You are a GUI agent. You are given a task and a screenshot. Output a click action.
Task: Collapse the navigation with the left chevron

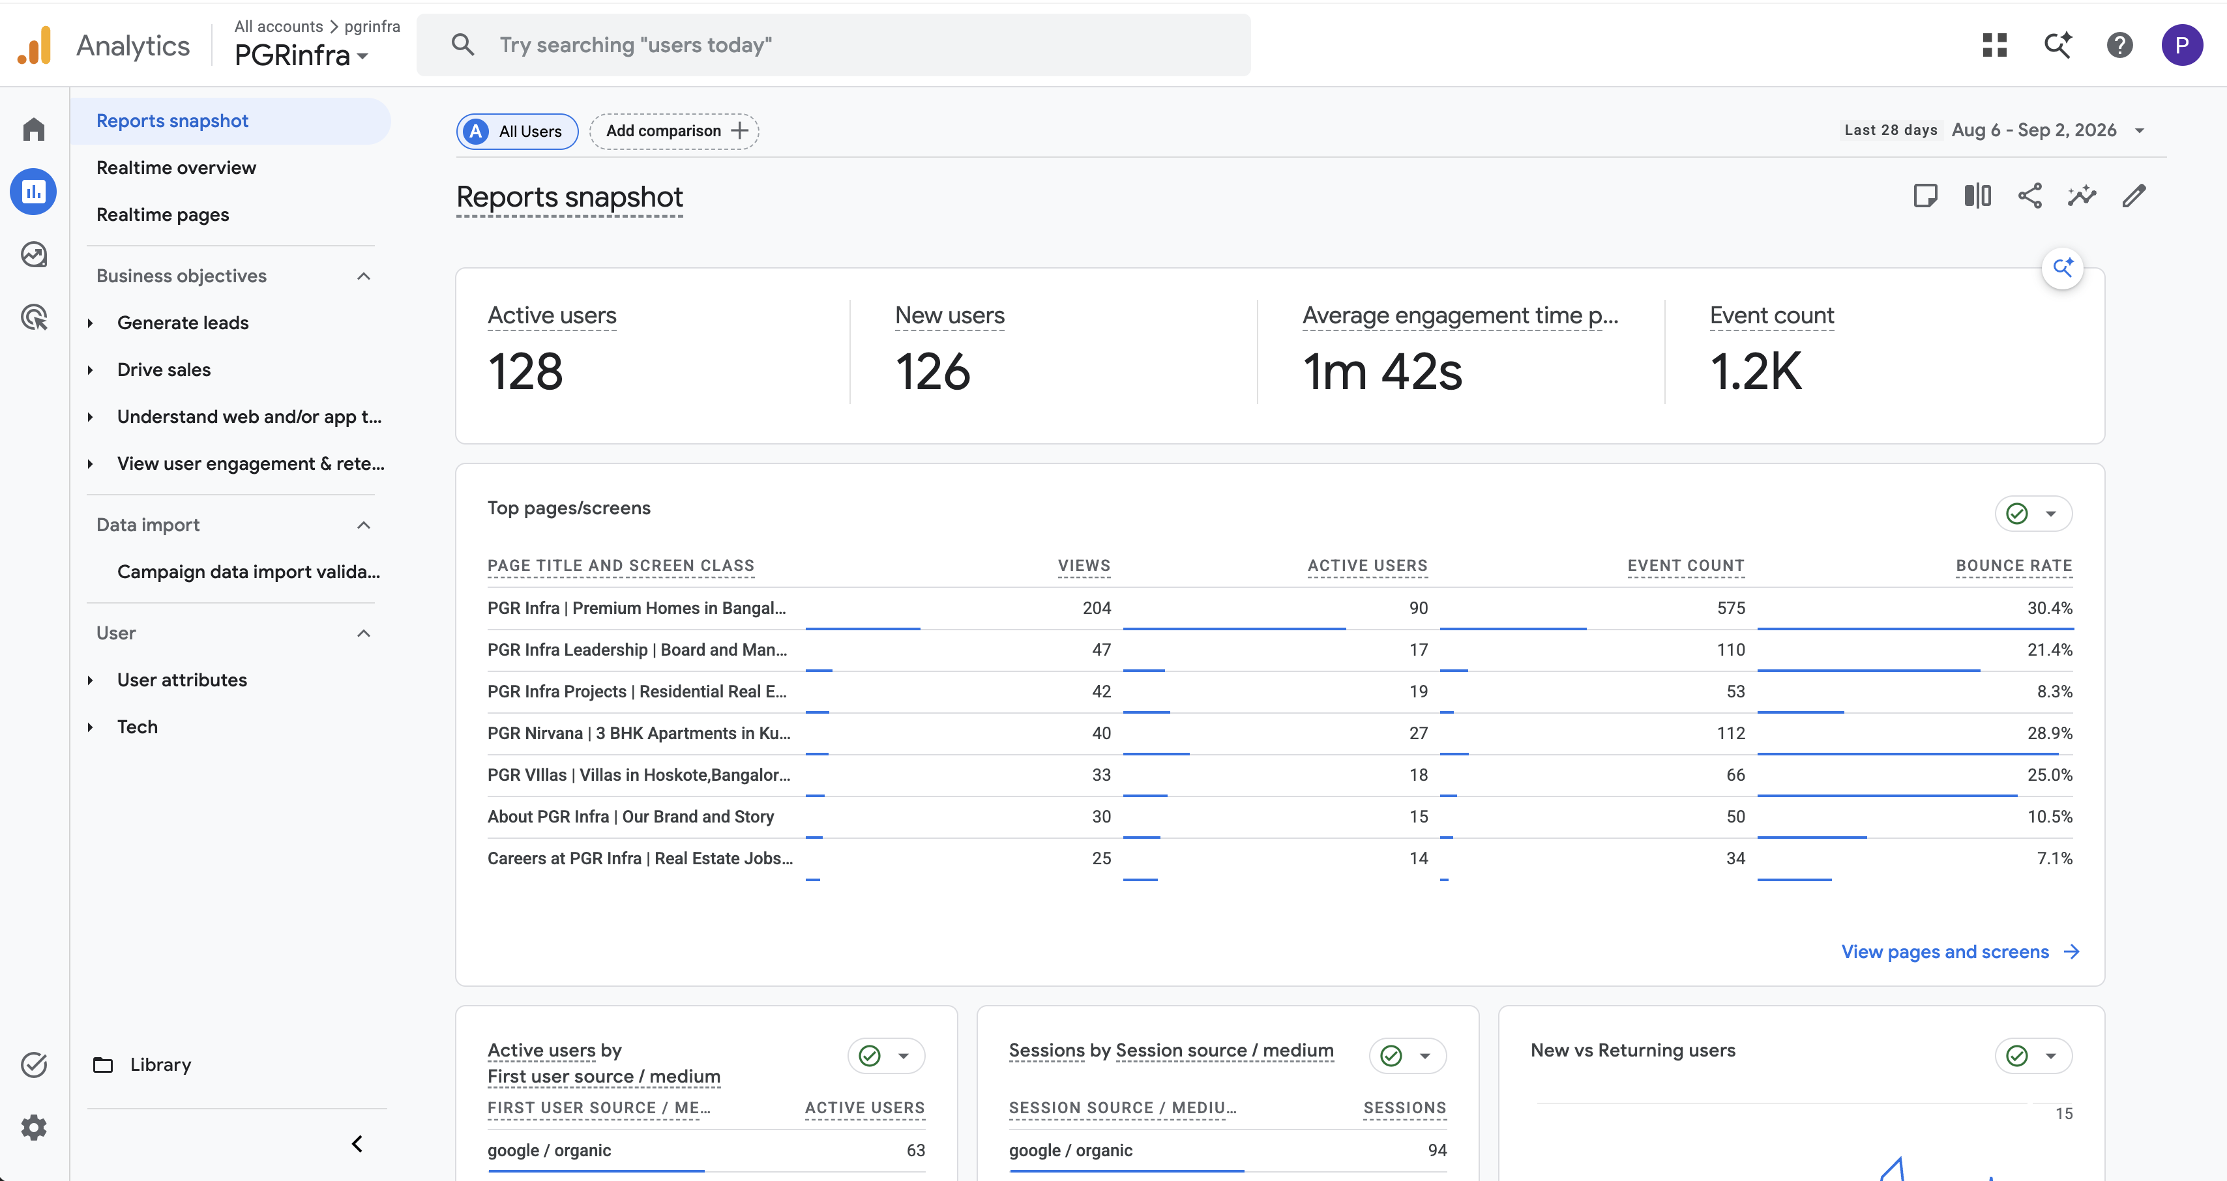(x=357, y=1144)
